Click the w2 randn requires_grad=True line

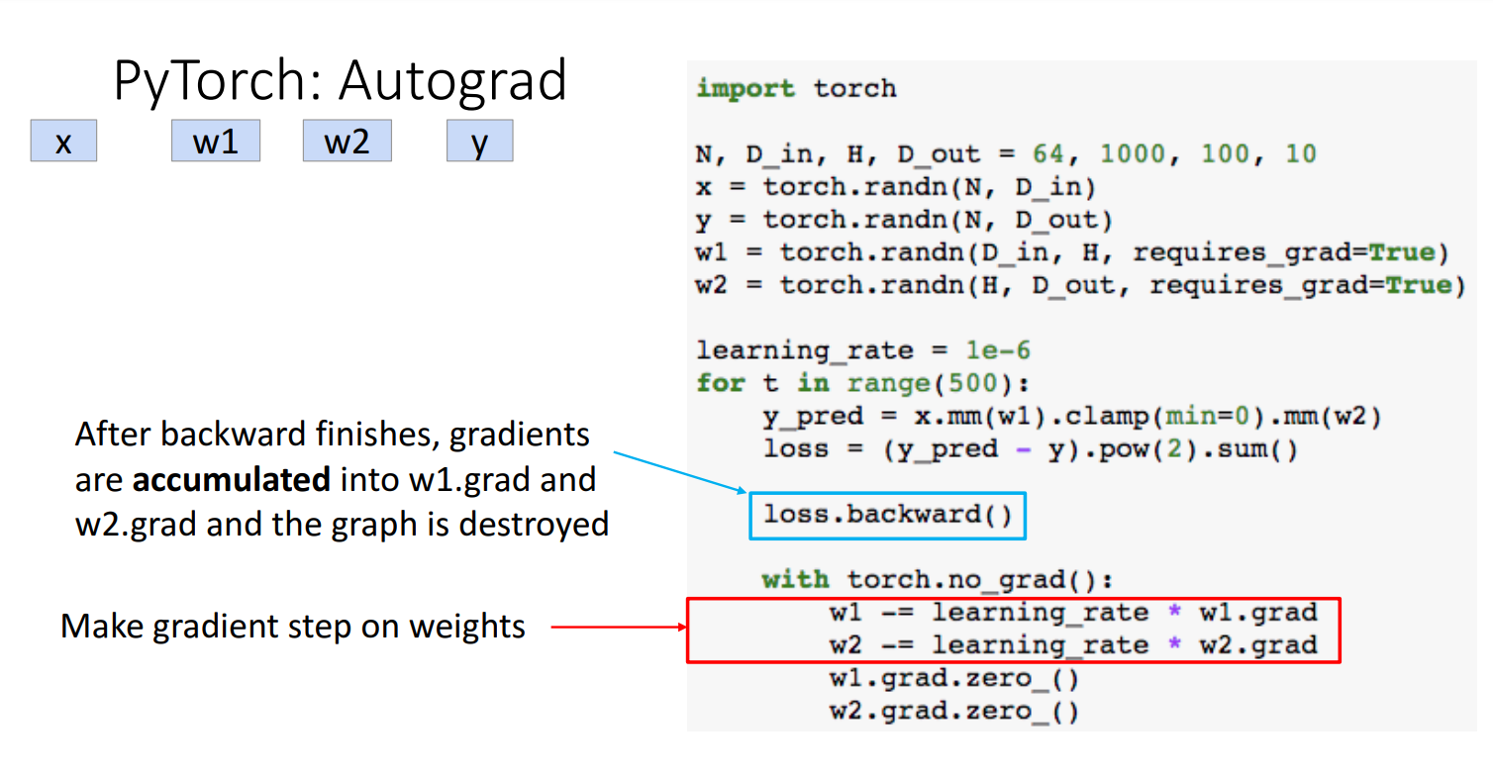tap(1080, 285)
